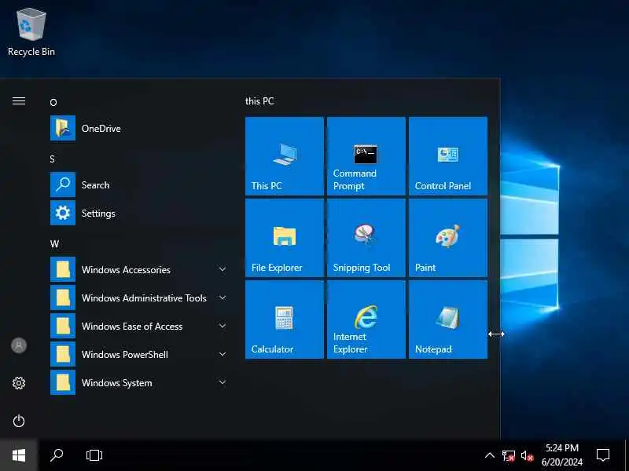Launch the Calculator tile

[x=285, y=319]
